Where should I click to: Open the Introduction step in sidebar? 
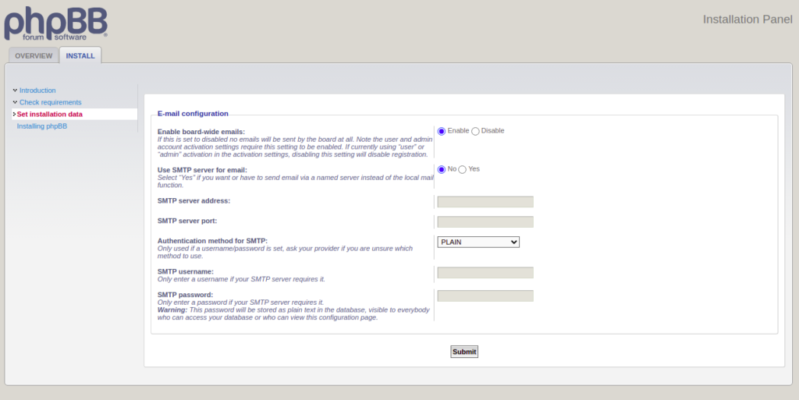(37, 90)
